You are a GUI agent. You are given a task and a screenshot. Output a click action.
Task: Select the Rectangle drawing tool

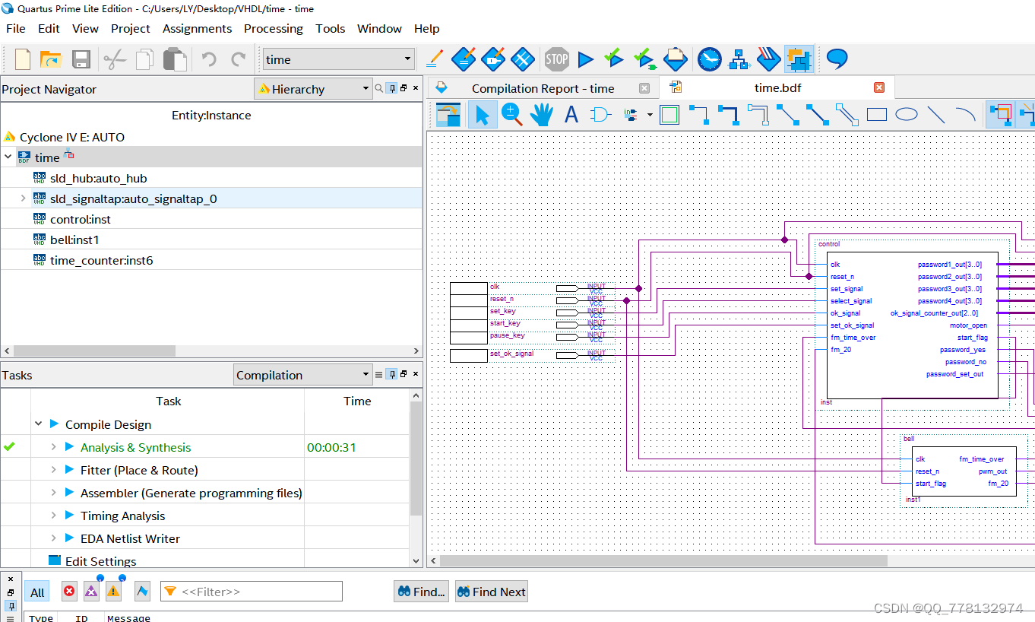tap(877, 115)
